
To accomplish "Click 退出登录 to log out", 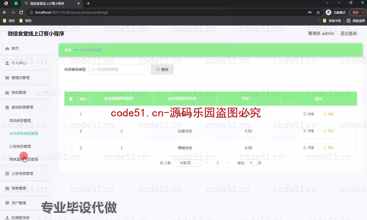I will 348,33.
